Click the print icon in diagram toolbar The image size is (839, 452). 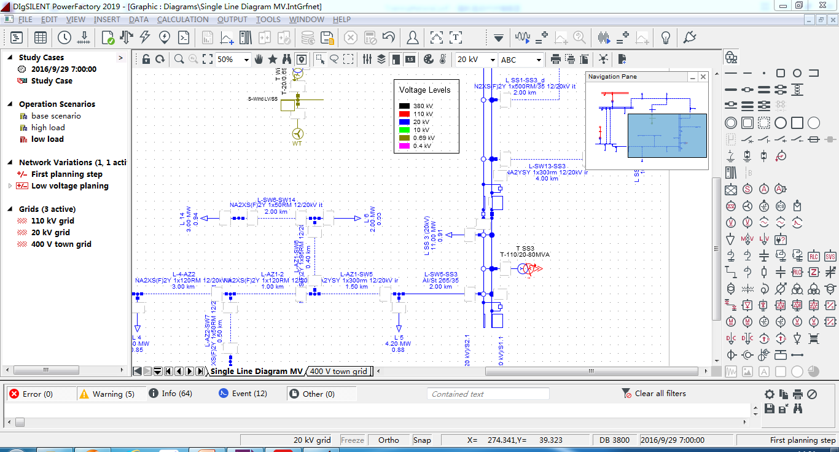(555, 59)
